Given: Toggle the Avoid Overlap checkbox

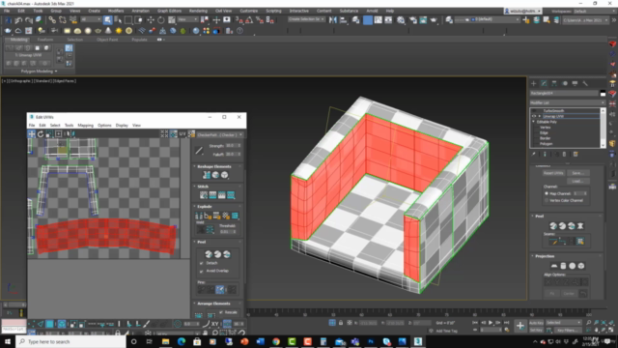Looking at the screenshot, I should [x=202, y=271].
